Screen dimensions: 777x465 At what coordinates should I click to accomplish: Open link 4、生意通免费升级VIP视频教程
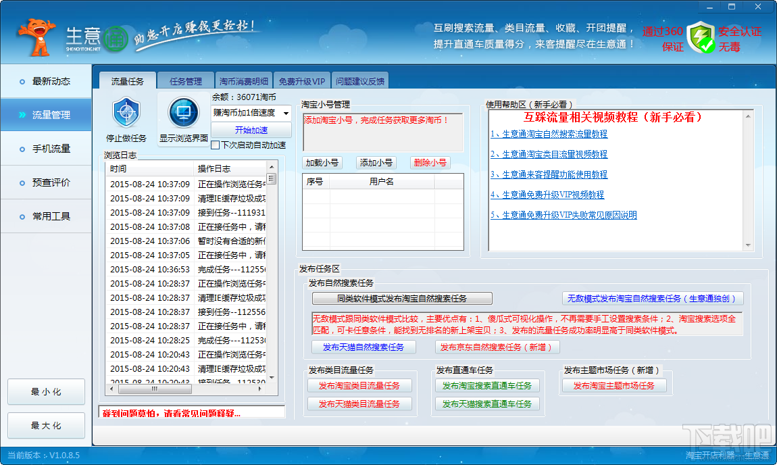(x=547, y=195)
